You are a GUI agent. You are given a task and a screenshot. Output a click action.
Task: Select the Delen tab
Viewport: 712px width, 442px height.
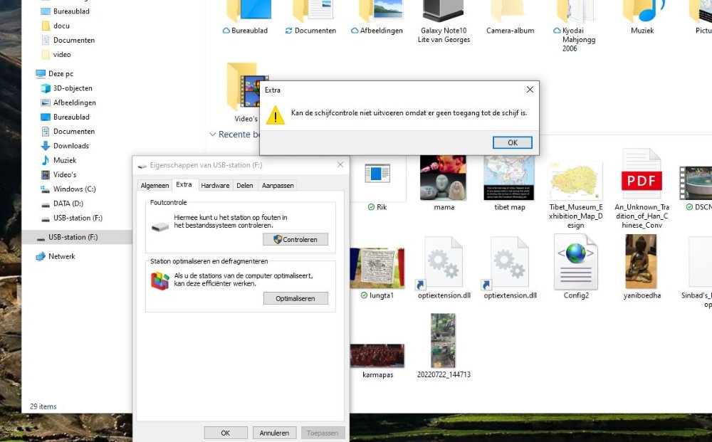(x=244, y=186)
